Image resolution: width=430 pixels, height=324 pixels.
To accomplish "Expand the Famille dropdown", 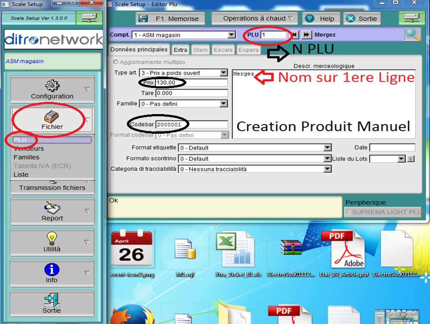I will click(224, 103).
